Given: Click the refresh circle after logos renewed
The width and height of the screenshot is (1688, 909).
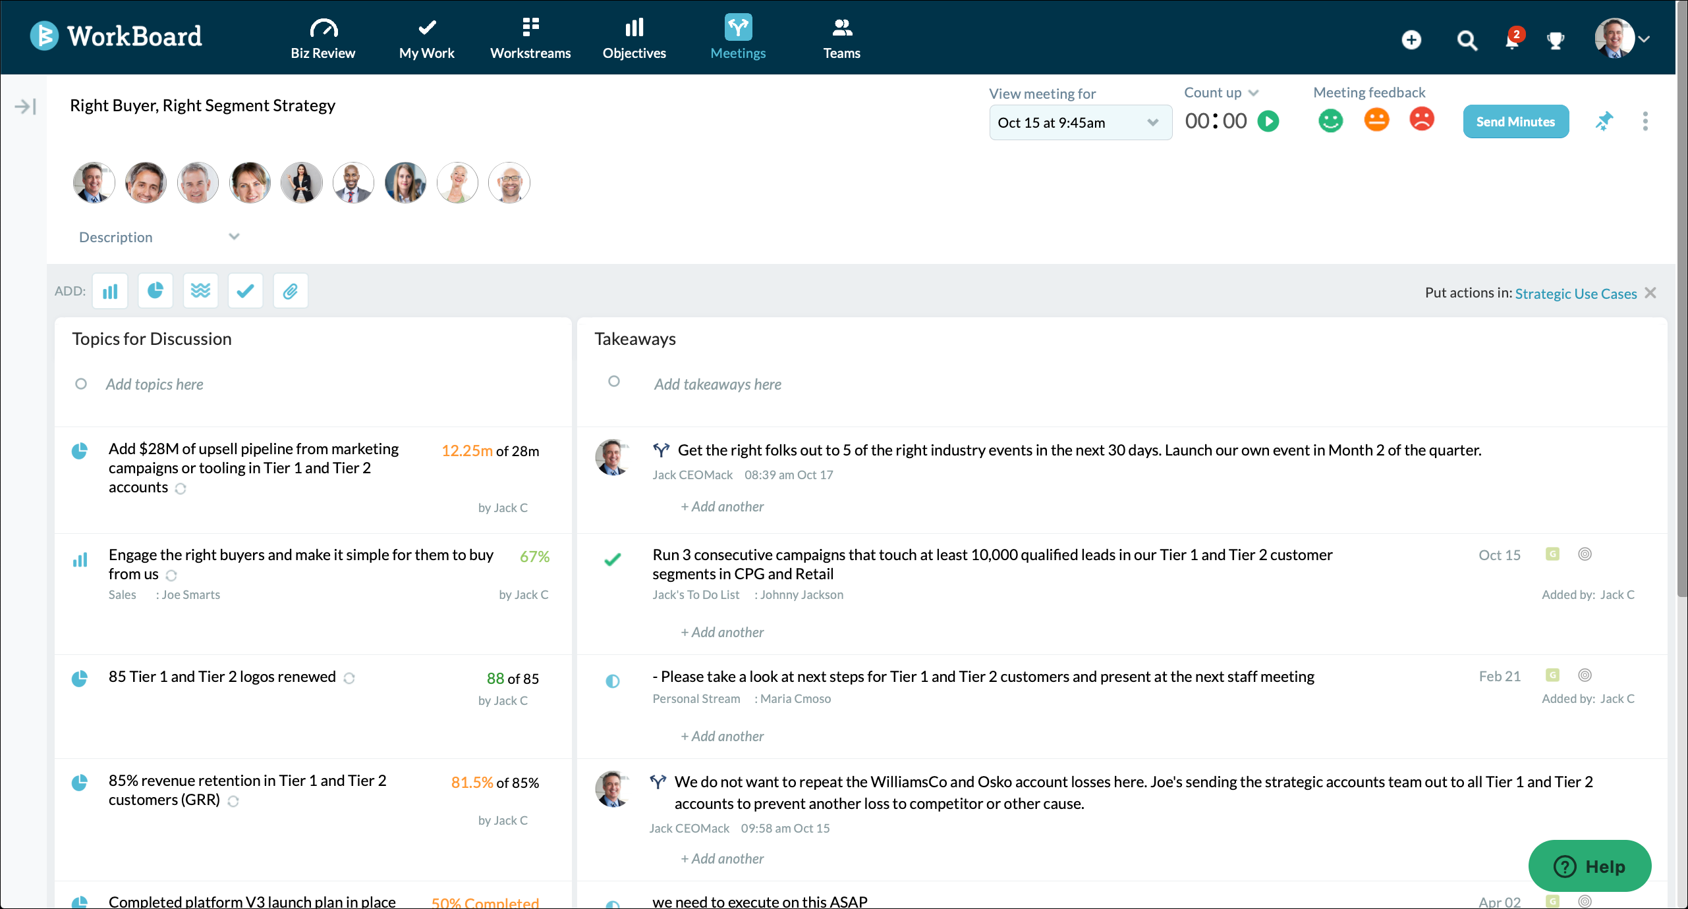Looking at the screenshot, I should 349,678.
